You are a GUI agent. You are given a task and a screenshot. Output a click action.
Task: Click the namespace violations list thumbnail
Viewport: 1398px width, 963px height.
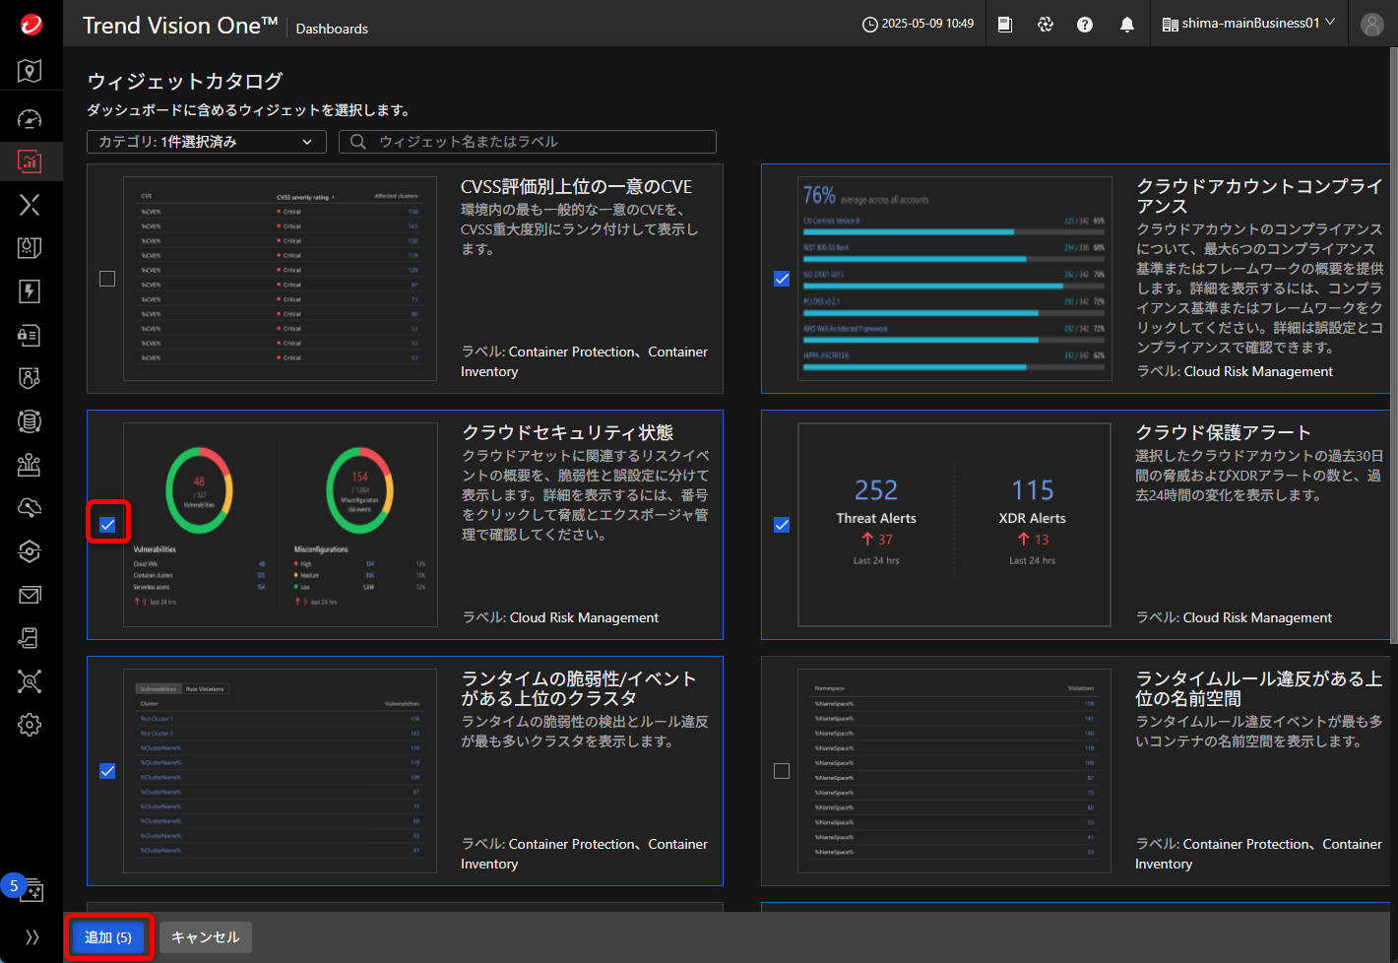point(954,771)
